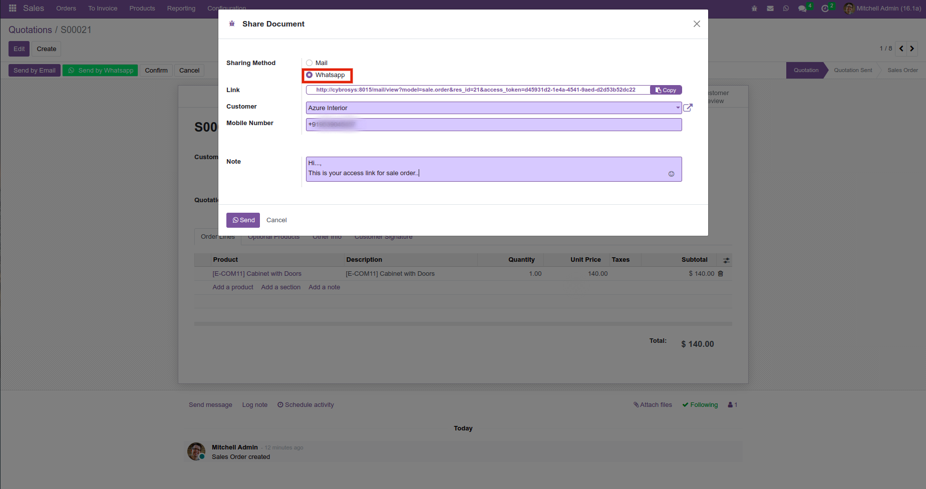Click Quotations breadcrumb link
Image resolution: width=926 pixels, height=489 pixels.
[x=30, y=30]
